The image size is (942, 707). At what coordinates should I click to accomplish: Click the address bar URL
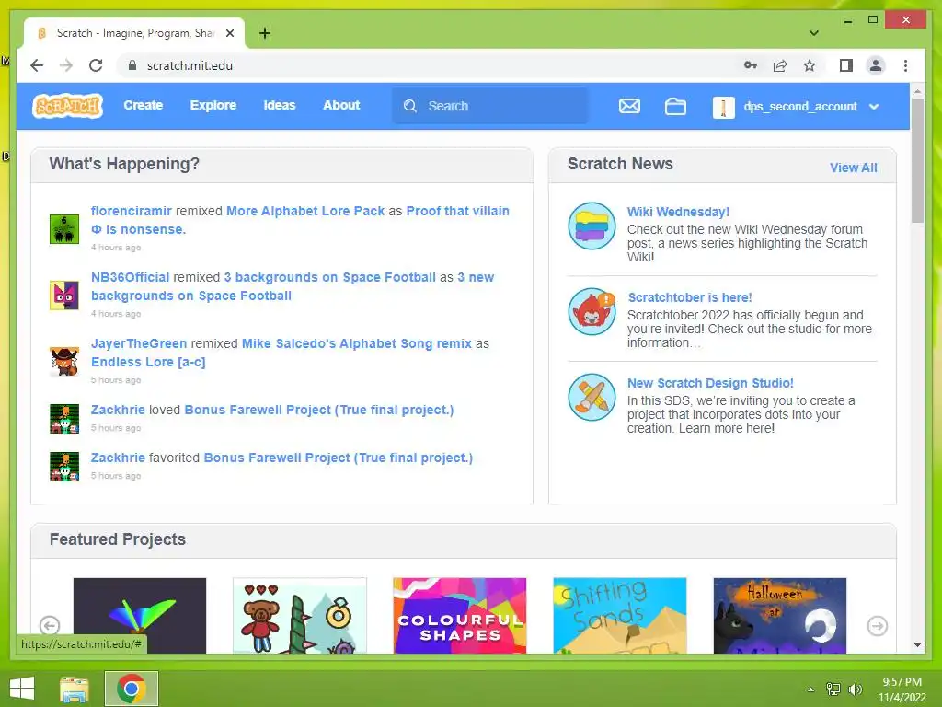point(190,65)
